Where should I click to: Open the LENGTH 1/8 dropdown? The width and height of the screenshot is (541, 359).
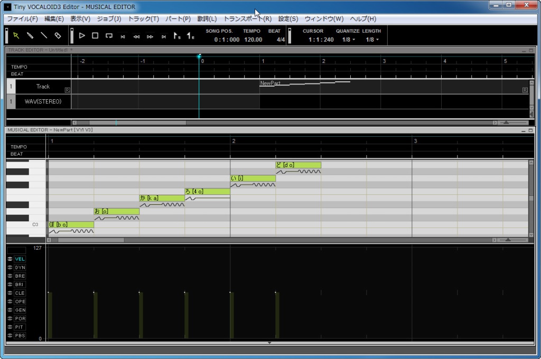[x=372, y=40]
